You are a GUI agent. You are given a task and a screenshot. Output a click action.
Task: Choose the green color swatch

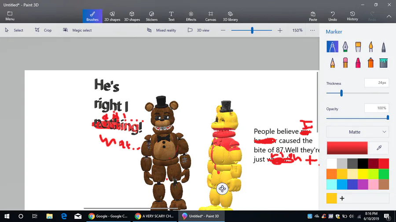click(384, 174)
